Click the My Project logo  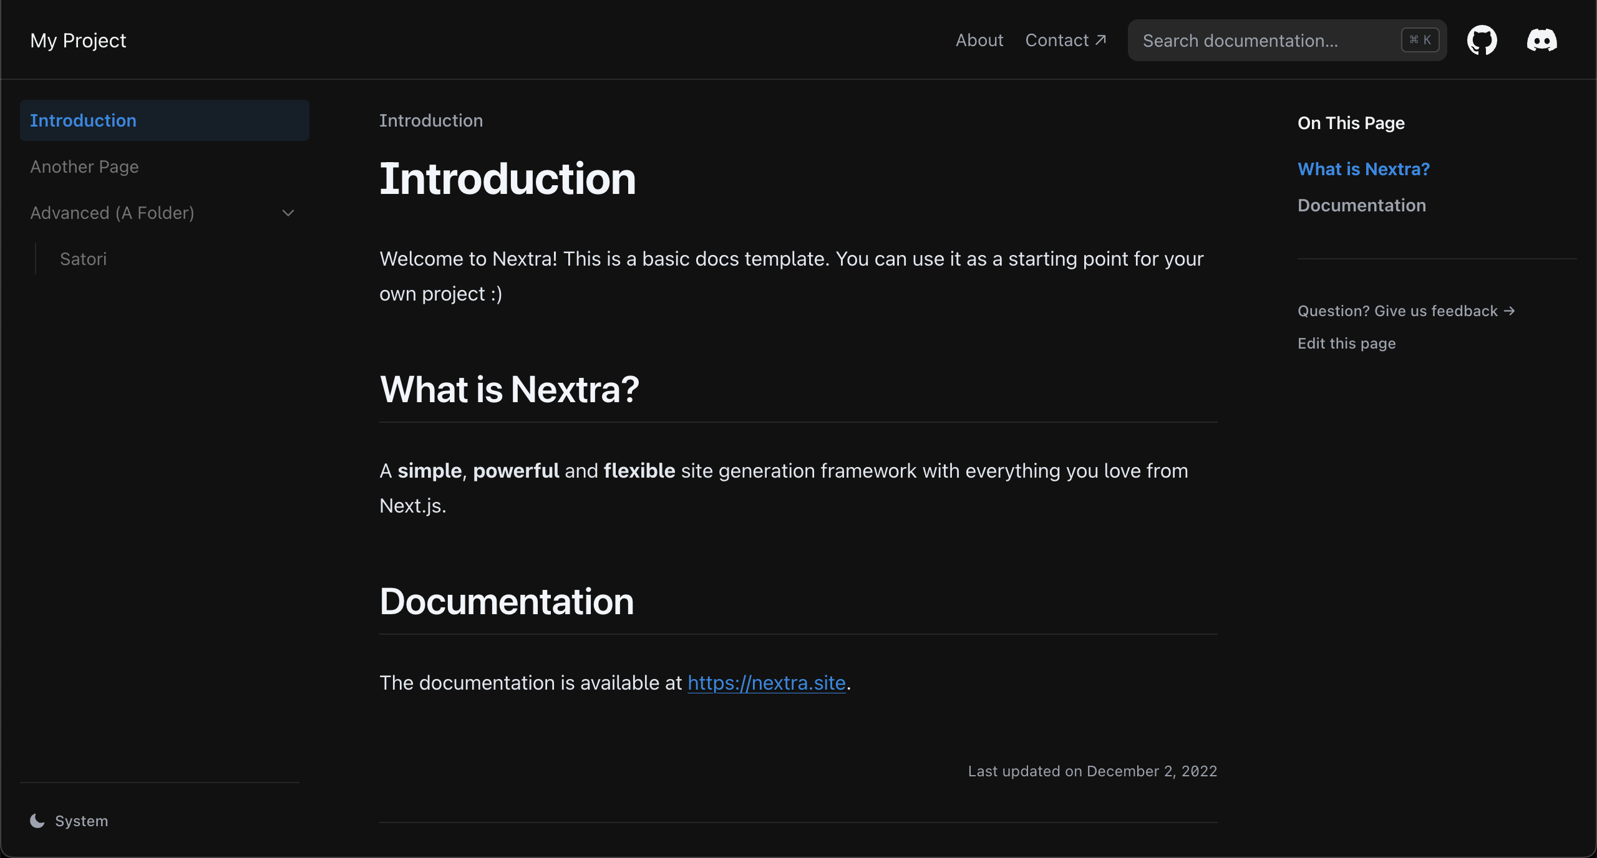tap(77, 40)
